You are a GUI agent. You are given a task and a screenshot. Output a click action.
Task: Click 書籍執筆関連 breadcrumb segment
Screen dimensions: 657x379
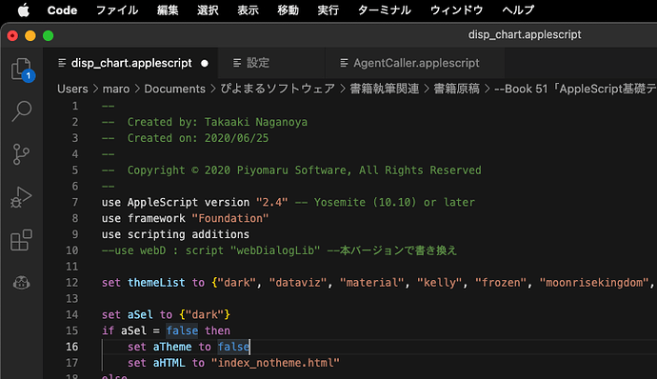385,89
